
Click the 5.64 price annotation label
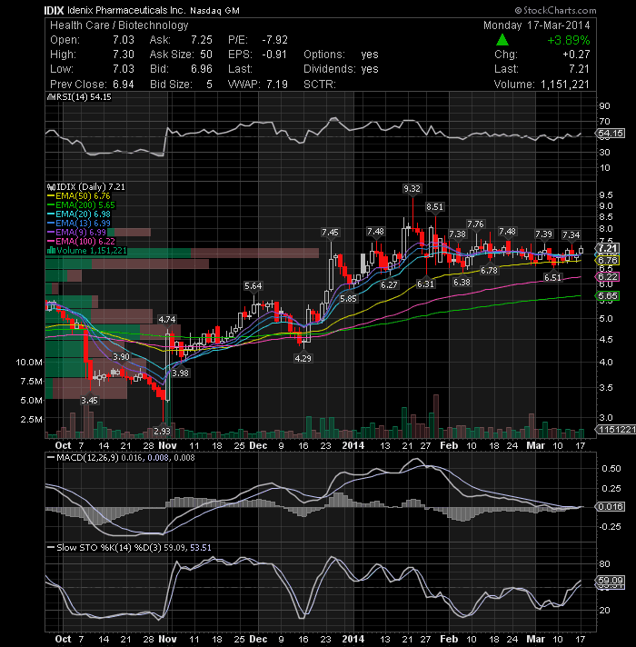(x=253, y=285)
